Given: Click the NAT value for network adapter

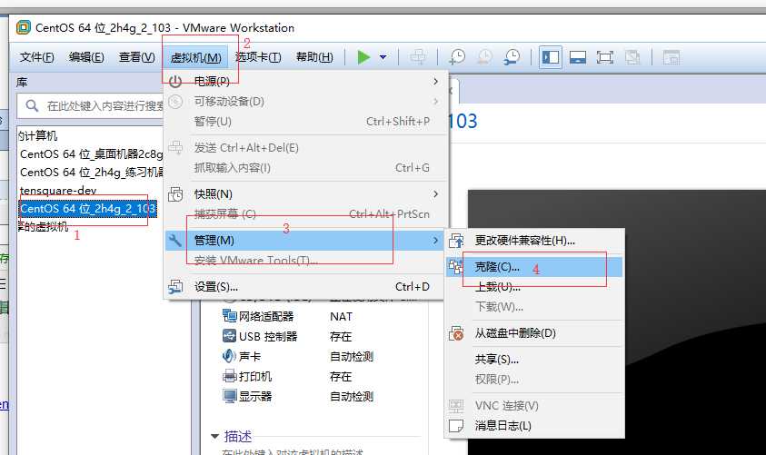Looking at the screenshot, I should (341, 317).
